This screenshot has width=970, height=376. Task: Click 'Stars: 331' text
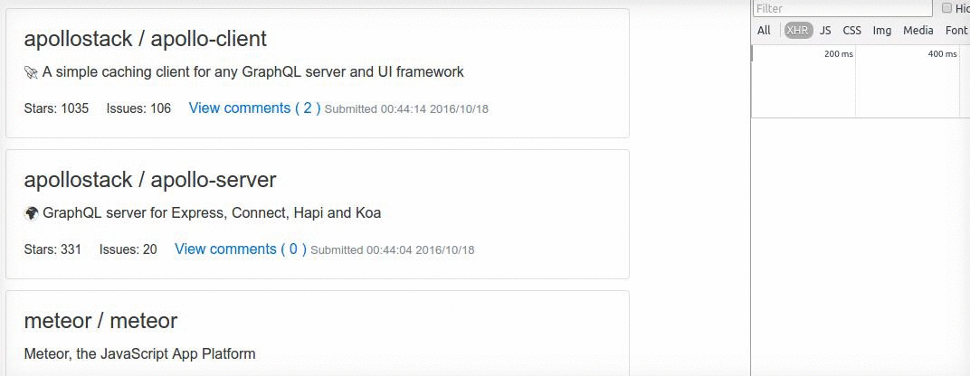pyautogui.click(x=52, y=249)
